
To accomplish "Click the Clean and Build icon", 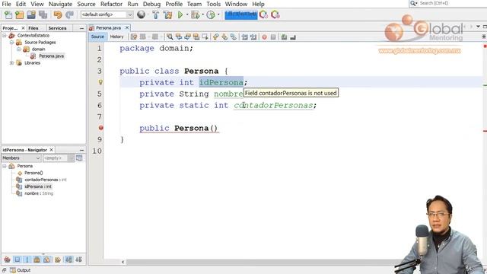I will click(x=167, y=14).
